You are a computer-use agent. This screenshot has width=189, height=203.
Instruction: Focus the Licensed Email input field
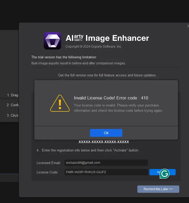tap(106, 163)
